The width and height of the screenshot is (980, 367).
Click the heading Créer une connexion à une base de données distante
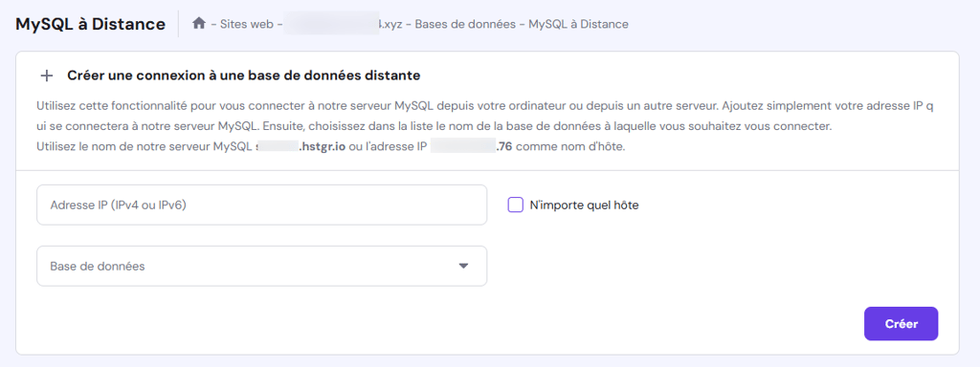point(244,76)
